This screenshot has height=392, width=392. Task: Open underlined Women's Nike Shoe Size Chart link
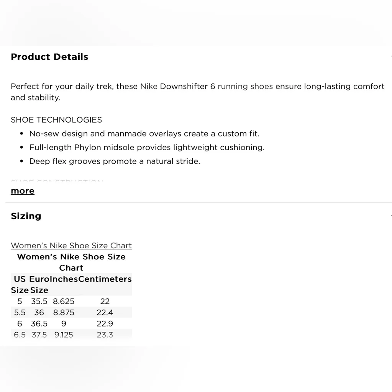pos(71,246)
